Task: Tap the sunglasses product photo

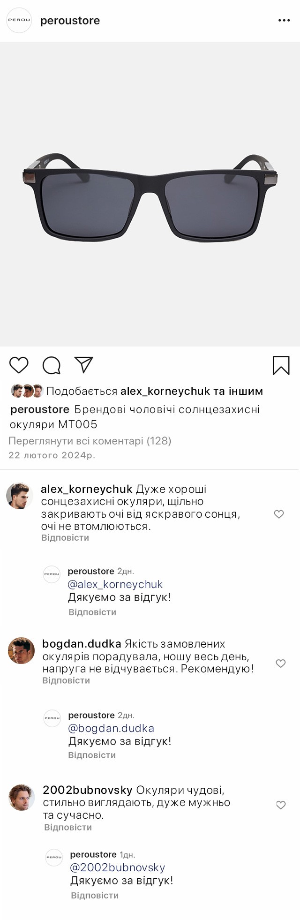Action: [x=150, y=197]
